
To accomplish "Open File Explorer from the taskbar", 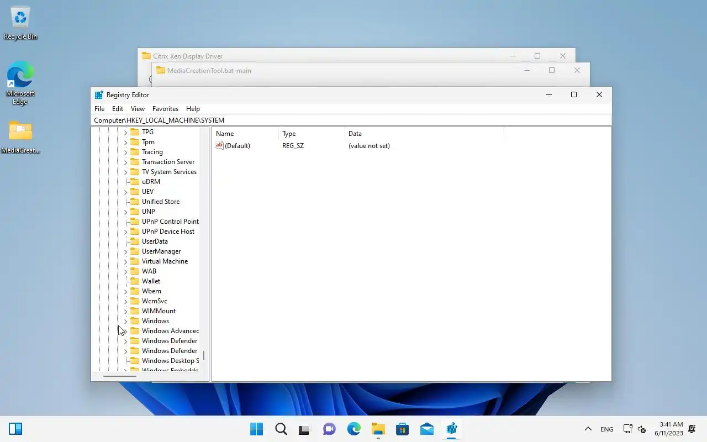I will pyautogui.click(x=378, y=429).
